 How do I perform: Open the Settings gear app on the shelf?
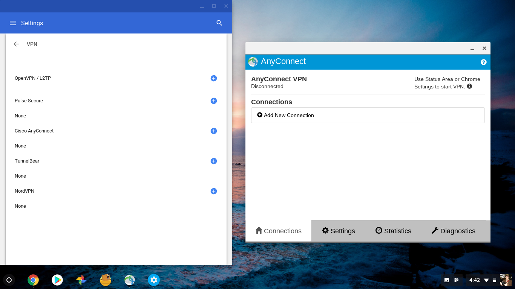pos(154,280)
